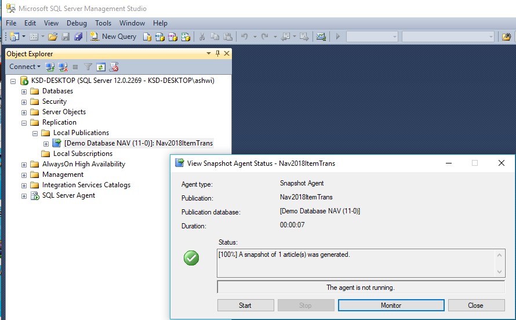The image size is (516, 320).
Task: Click Connect Object Explorer icon
Action: (50, 67)
